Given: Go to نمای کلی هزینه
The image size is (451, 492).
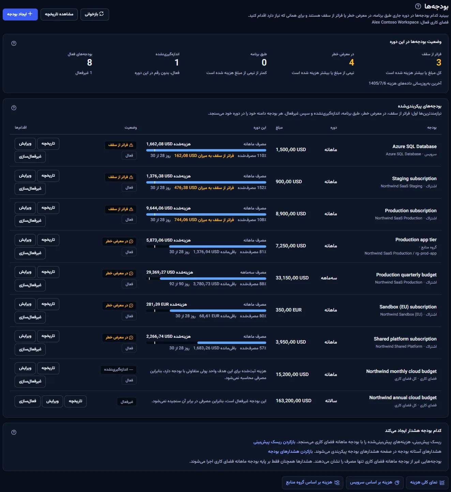Looking at the screenshot, I should coord(427,482).
